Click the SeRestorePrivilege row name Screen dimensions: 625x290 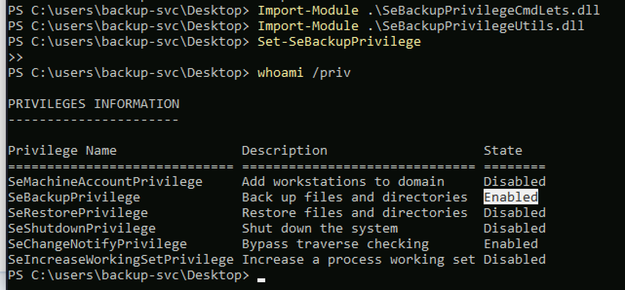pyautogui.click(x=78, y=213)
